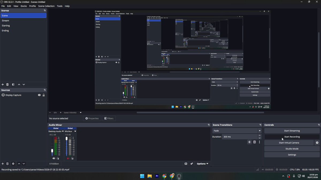Viewport: 321px width, 180px height.
Task: Remove the scene transition with trash icon
Action: tap(254, 142)
